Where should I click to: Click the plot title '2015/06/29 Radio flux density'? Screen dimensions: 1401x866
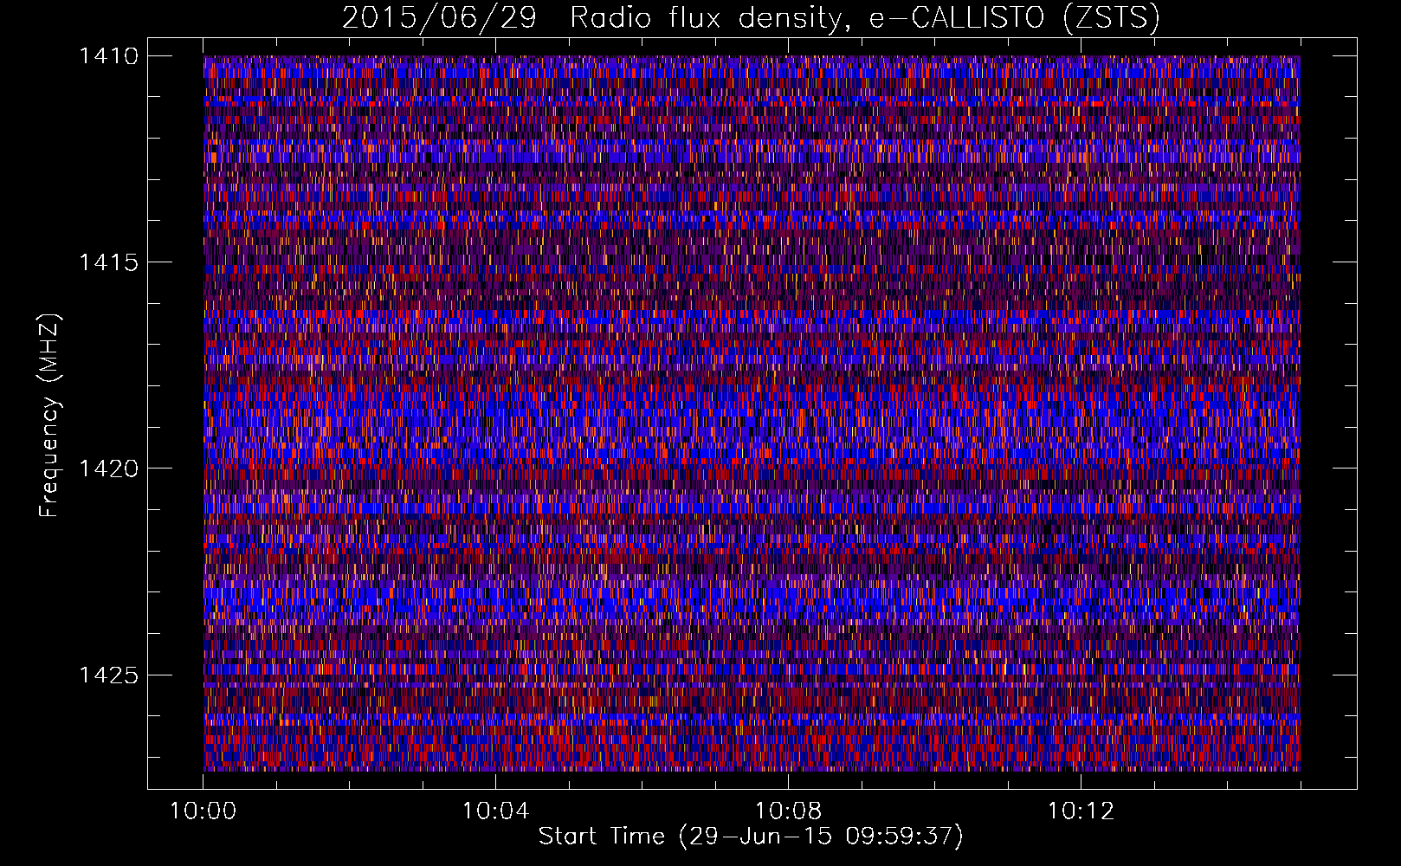pyautogui.click(x=751, y=17)
